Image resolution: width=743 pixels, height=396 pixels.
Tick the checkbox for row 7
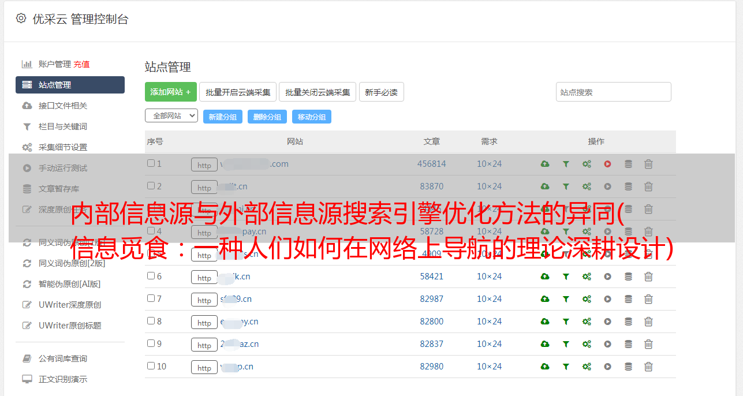coord(151,298)
